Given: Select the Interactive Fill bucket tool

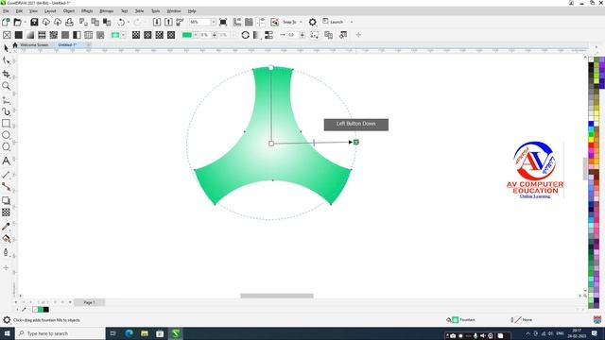Looking at the screenshot, I should pyautogui.click(x=6, y=239).
